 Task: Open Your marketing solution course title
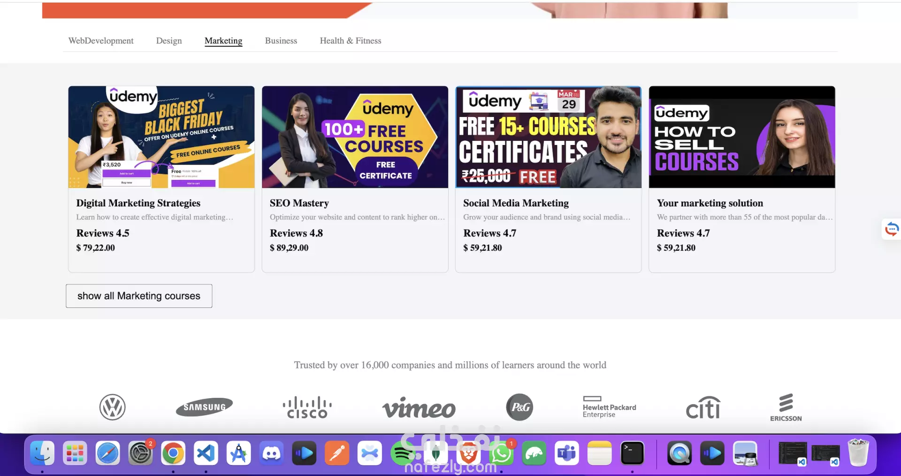710,203
